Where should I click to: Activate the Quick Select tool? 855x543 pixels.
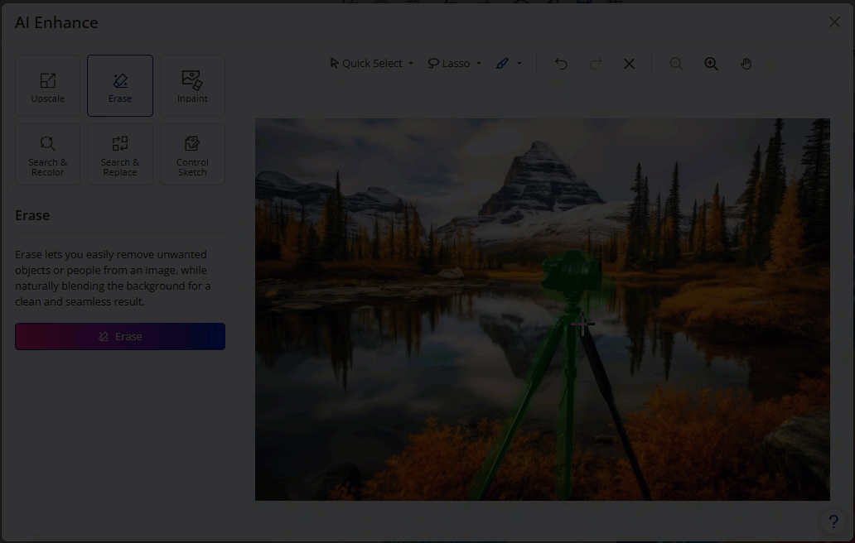pos(366,63)
